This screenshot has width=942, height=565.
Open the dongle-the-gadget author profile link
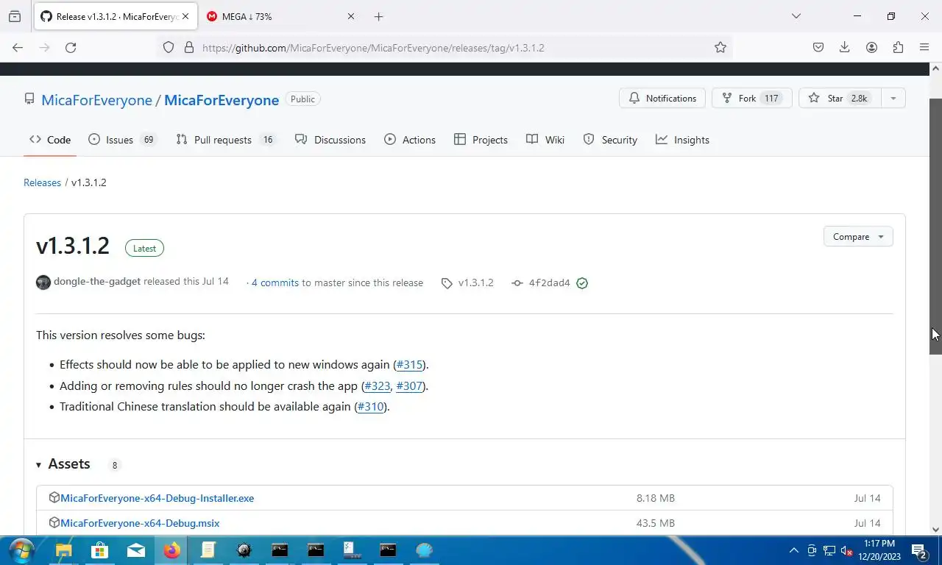[97, 282]
